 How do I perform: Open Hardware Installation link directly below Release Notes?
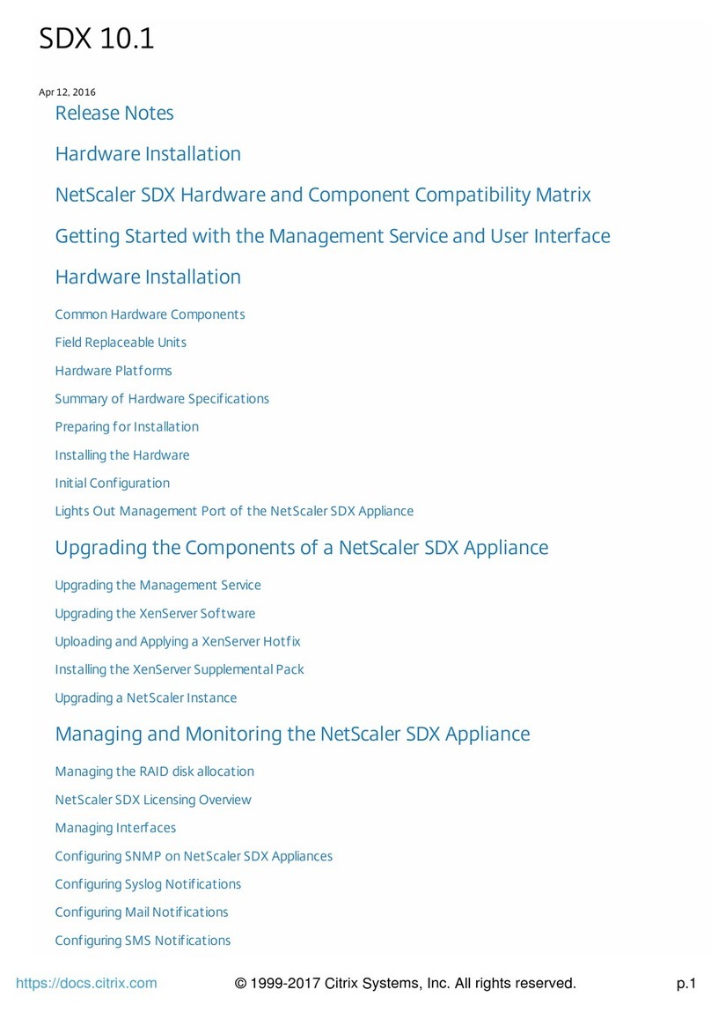[148, 154]
